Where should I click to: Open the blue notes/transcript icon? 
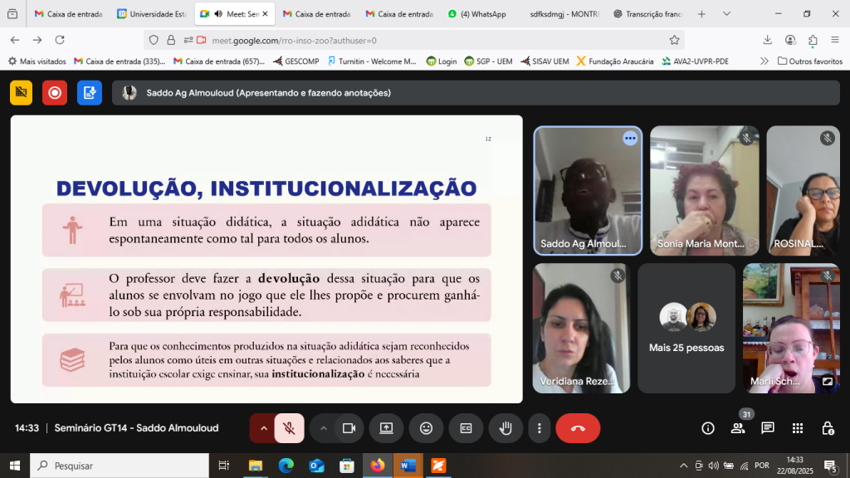(x=89, y=93)
